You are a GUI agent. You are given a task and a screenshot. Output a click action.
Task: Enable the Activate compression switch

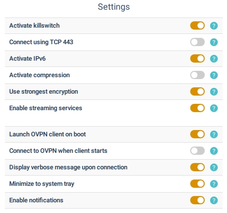tap(197, 75)
